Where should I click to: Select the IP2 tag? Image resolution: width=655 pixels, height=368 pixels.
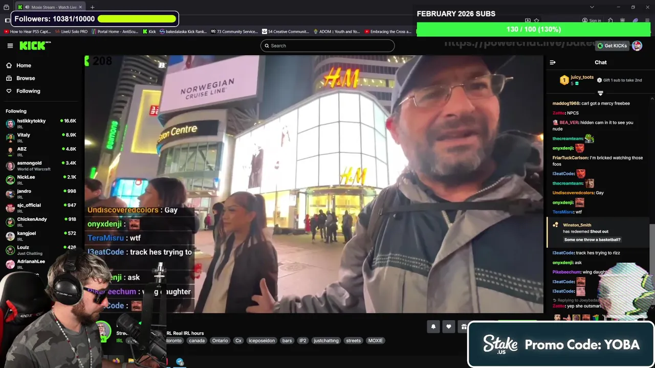(303, 340)
